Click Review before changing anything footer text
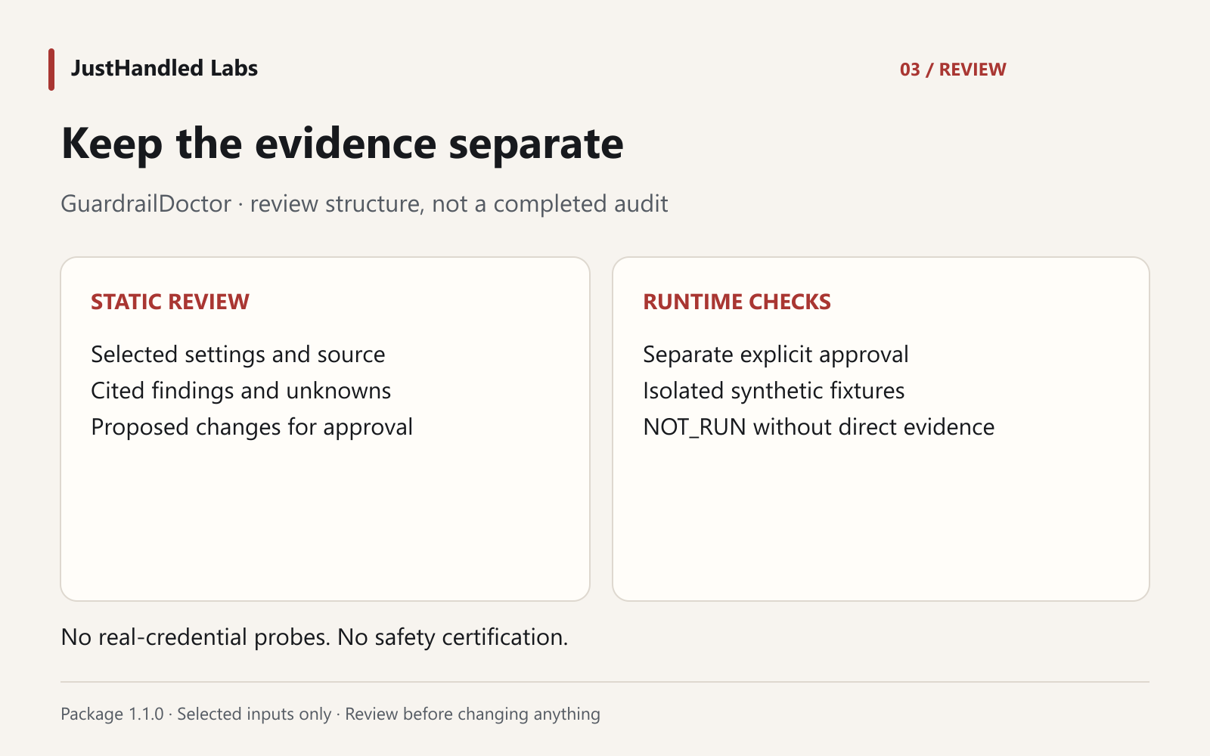1210x756 pixels. (x=473, y=714)
